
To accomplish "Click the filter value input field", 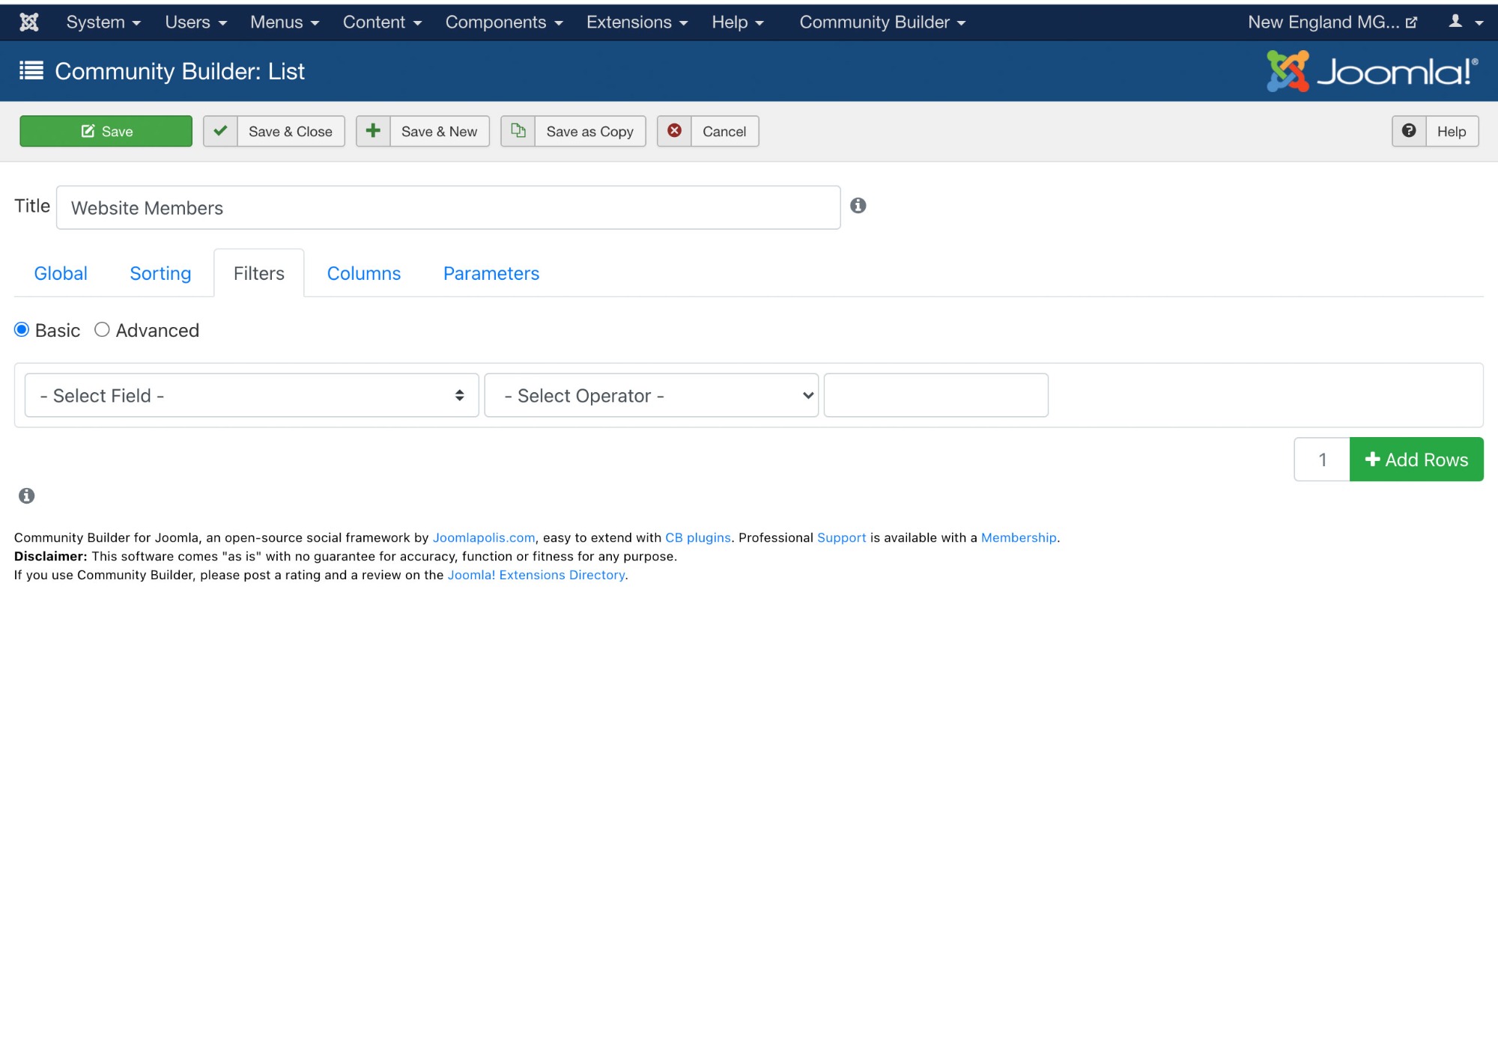I will [x=936, y=395].
